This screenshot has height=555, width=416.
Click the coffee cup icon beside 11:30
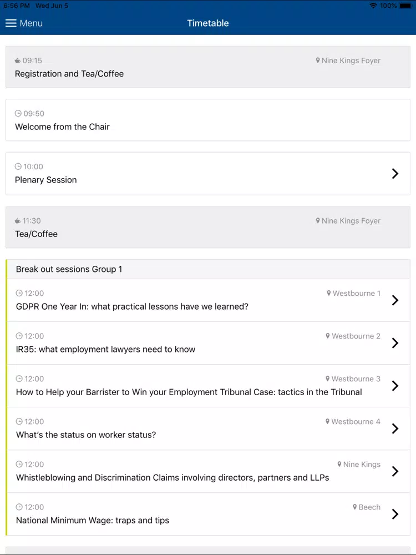pyautogui.click(x=17, y=221)
